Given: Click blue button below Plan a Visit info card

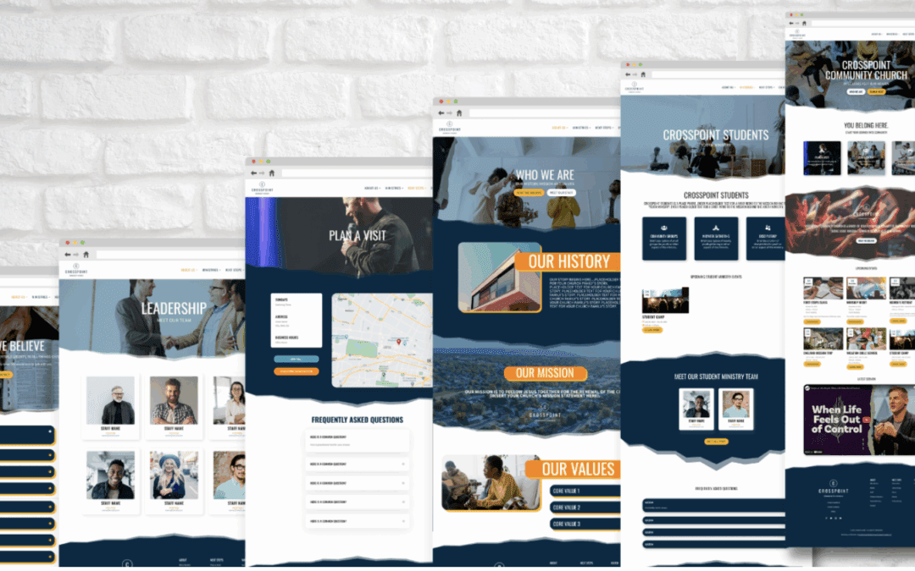Looking at the screenshot, I should [x=297, y=359].
